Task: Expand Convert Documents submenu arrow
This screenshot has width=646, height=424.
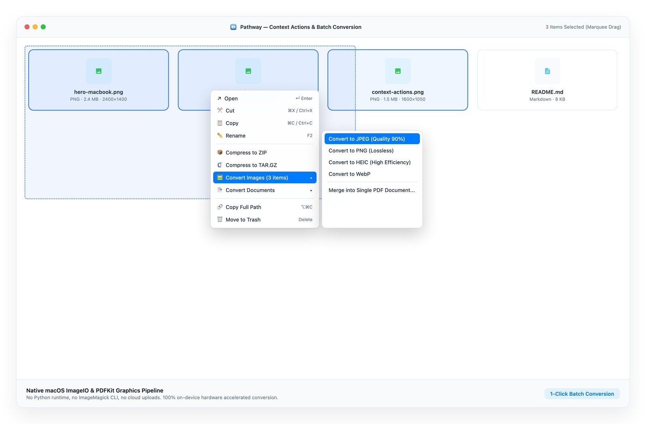Action: coord(311,190)
